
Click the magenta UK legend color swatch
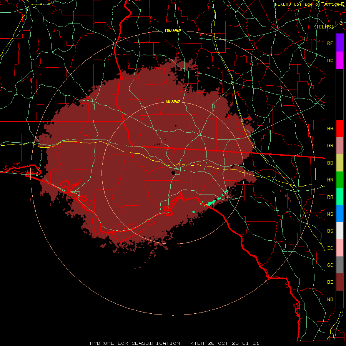[x=339, y=60]
